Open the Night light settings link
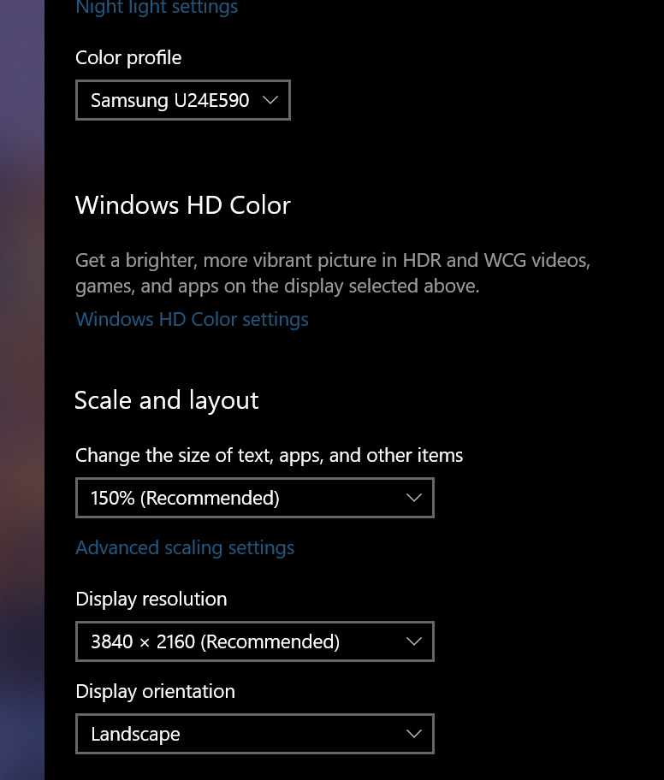The image size is (664, 780). click(157, 9)
